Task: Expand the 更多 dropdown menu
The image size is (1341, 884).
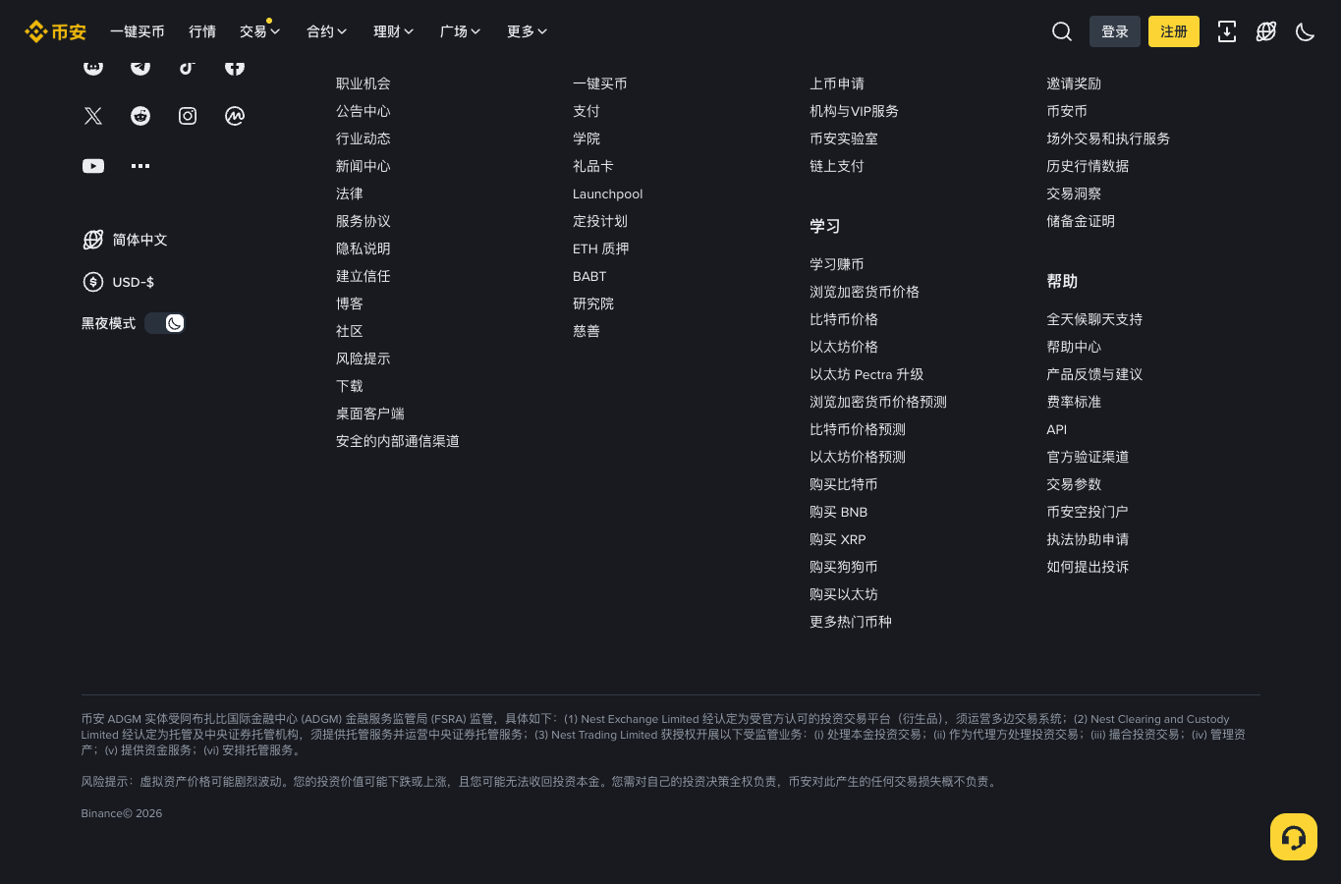Action: (x=528, y=31)
